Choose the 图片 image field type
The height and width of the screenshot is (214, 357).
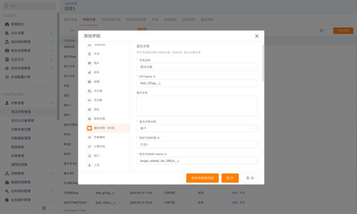97,63
